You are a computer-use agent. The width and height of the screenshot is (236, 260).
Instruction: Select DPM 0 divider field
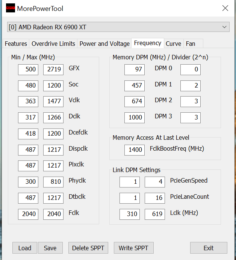191,70
